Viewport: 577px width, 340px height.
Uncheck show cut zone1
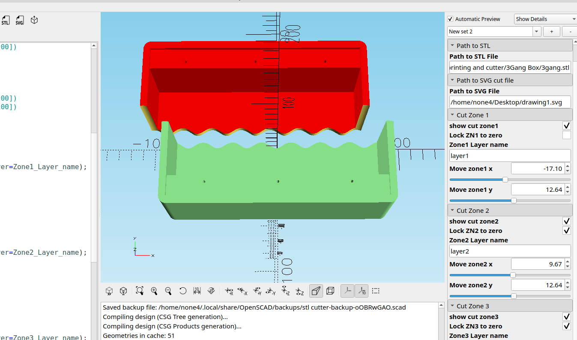click(566, 125)
